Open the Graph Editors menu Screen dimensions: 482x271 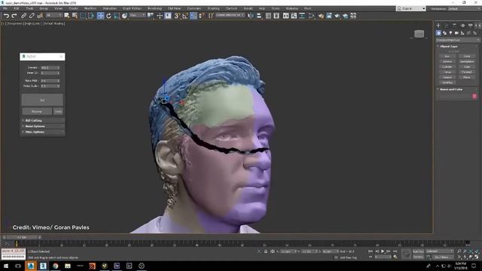click(x=132, y=8)
